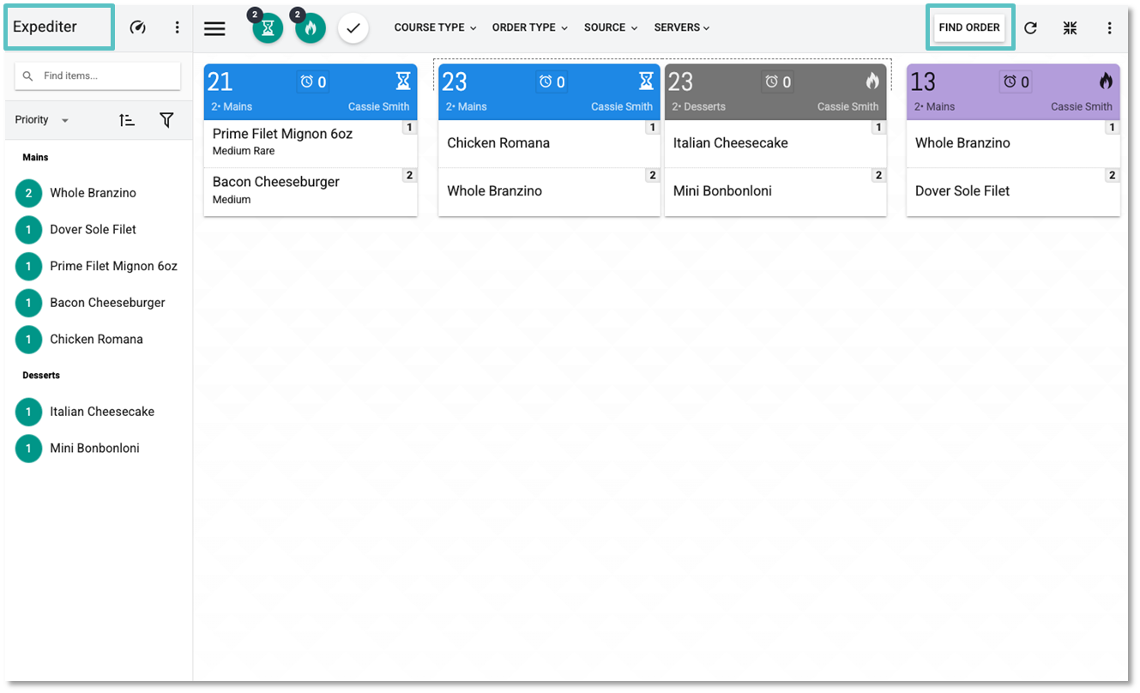This screenshot has height=693, width=1140.
Task: Click the checkmark fulfill icon in the toolbar
Action: [353, 27]
